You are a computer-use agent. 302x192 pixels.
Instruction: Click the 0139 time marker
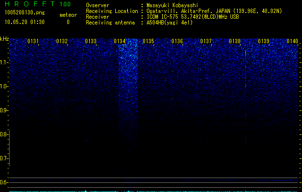coord(264,41)
